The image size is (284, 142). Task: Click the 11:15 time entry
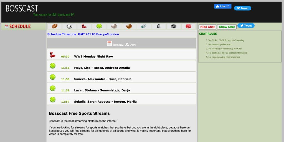pyautogui.click(x=65, y=68)
